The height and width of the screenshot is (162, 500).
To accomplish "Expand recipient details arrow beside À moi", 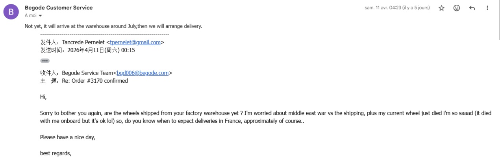I will [x=40, y=16].
